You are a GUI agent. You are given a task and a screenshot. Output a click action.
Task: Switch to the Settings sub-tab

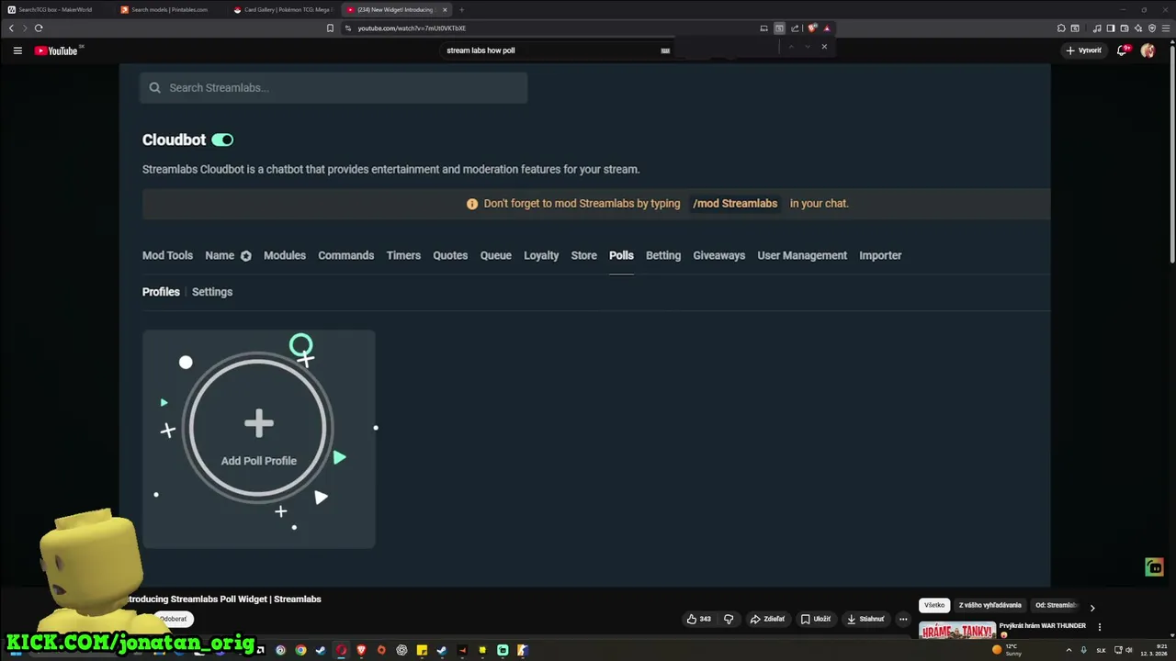pyautogui.click(x=212, y=292)
